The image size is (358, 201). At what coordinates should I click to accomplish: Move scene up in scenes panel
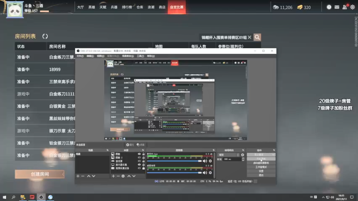[89, 176]
